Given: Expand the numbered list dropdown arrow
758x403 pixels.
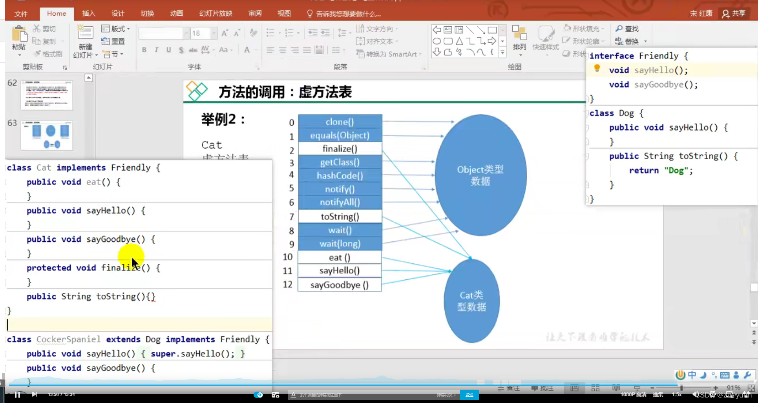Looking at the screenshot, I should click(x=298, y=33).
